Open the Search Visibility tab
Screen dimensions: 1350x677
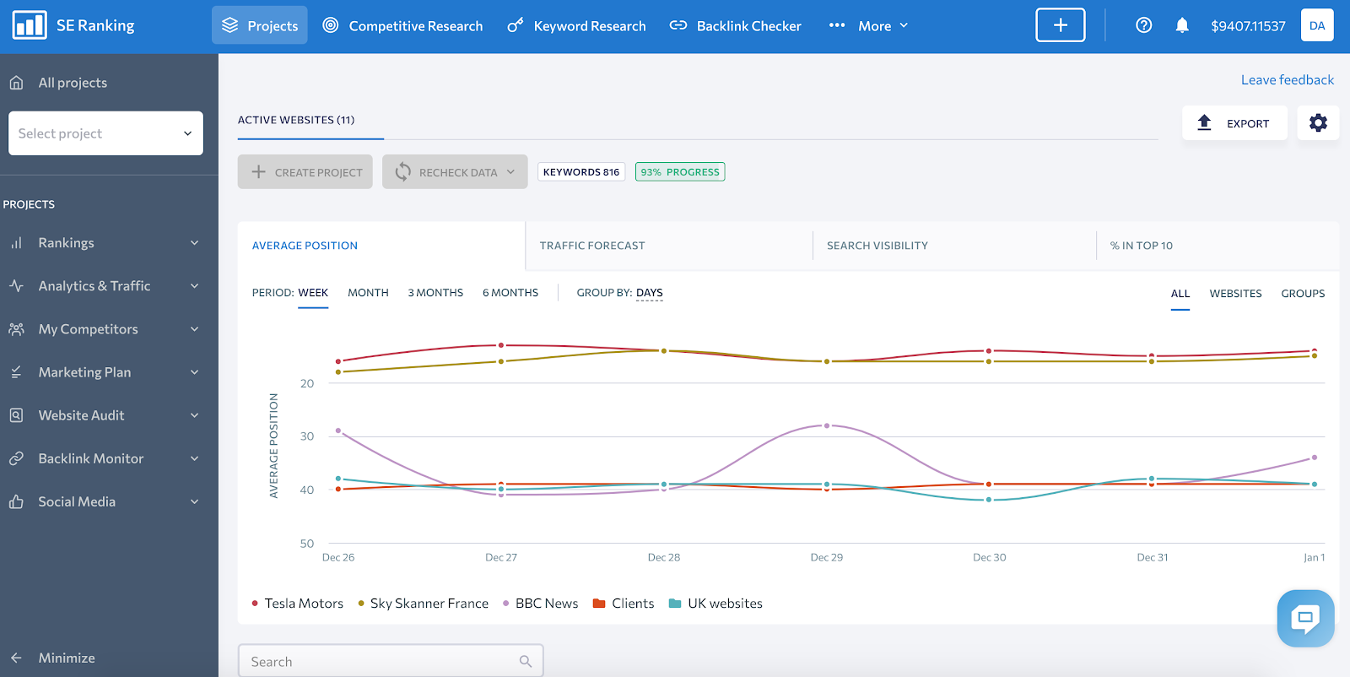point(877,246)
